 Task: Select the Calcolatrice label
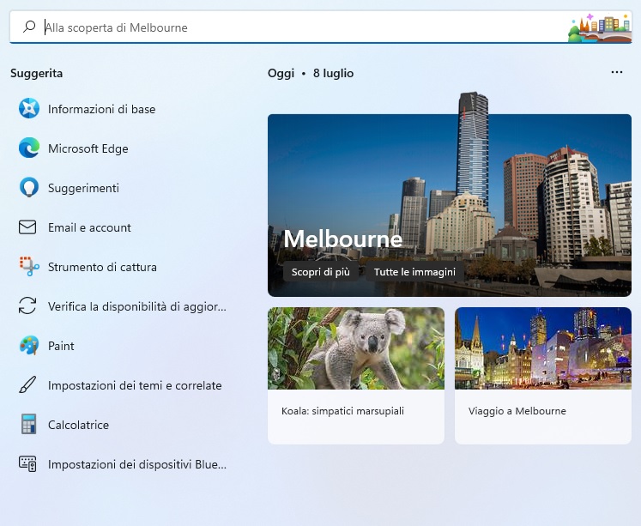pyautogui.click(x=78, y=425)
